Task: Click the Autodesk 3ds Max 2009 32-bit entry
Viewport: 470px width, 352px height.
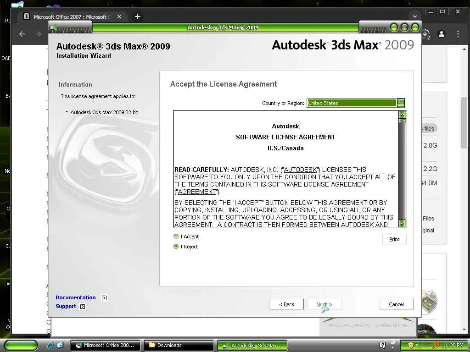Action: (x=104, y=112)
